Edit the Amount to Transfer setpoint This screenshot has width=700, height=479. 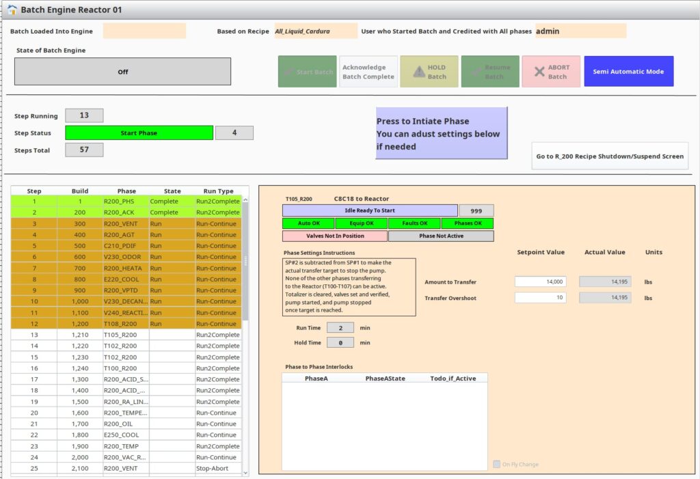[542, 281]
